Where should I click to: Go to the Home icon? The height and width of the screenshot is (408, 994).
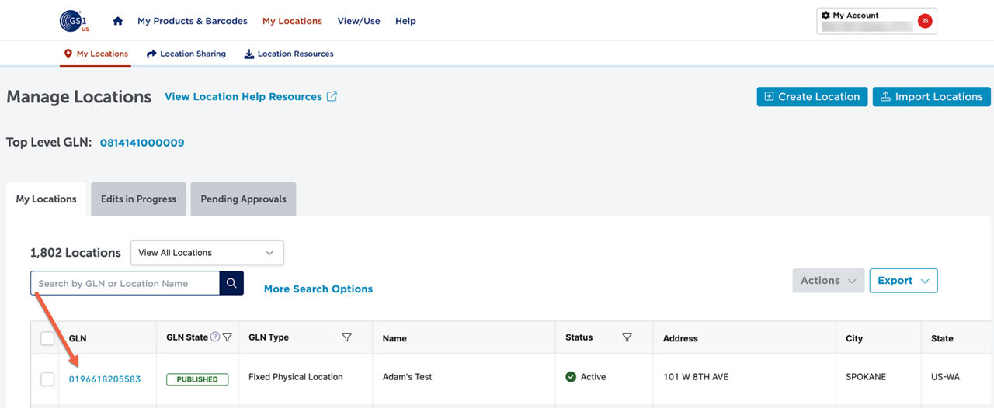(x=118, y=21)
